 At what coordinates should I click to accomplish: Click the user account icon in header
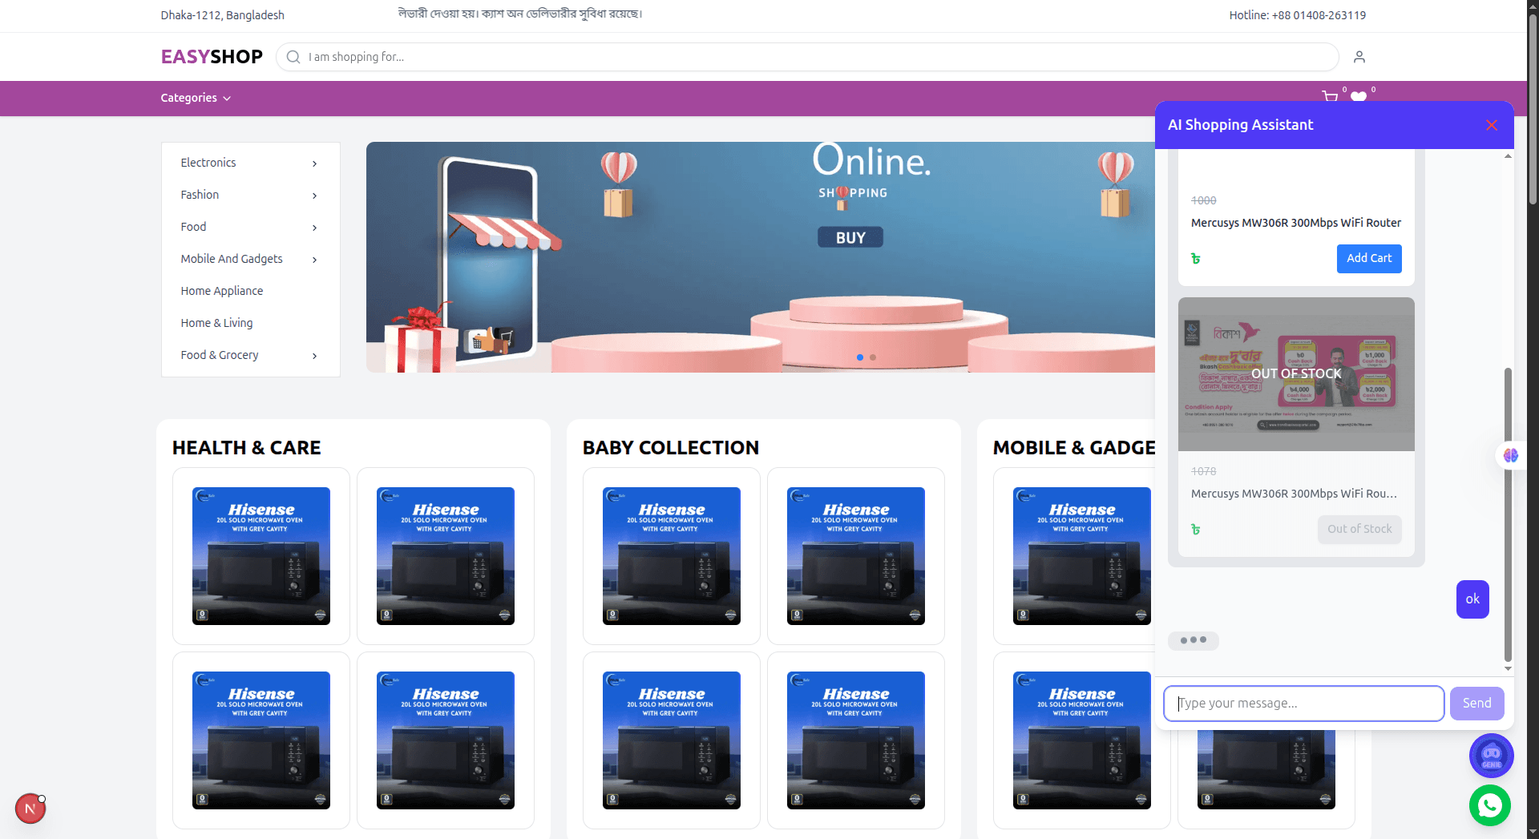coord(1359,57)
